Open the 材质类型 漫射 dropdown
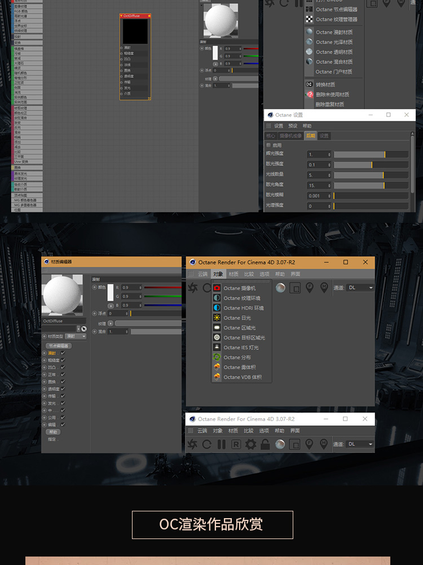 click(76, 336)
